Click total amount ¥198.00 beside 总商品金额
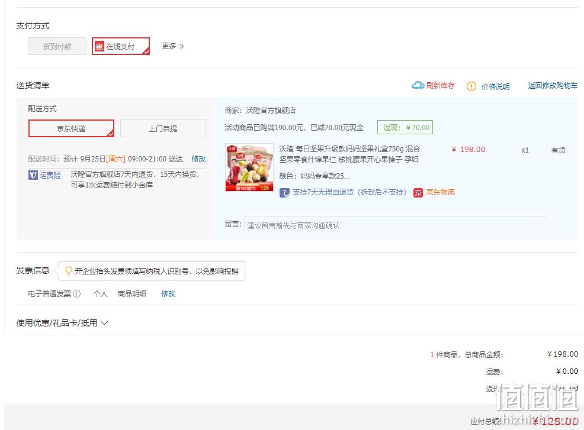This screenshot has height=430, width=584. coord(563,354)
